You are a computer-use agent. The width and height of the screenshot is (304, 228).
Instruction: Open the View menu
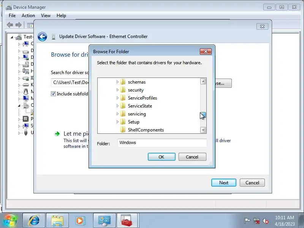point(46,16)
